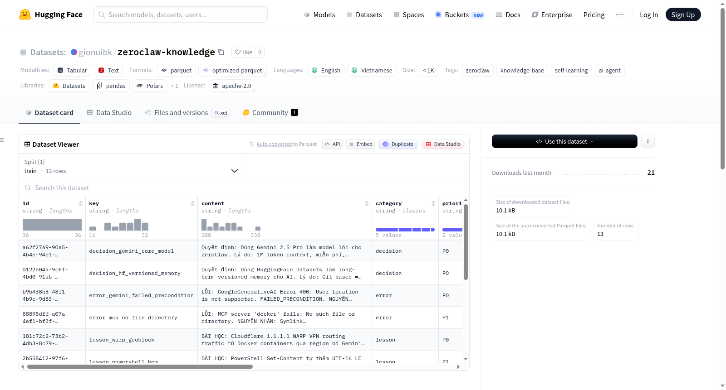Switch to the Data Studio tab

coord(109,113)
